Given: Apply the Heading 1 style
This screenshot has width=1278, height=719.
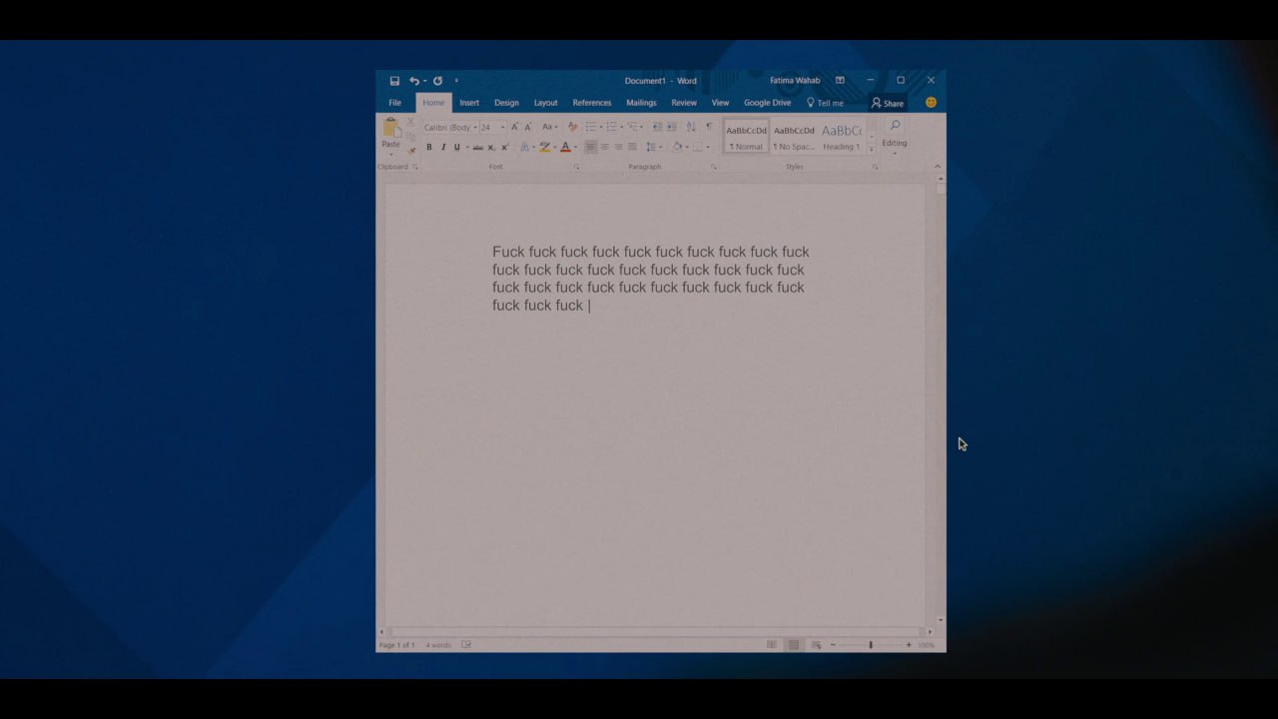Looking at the screenshot, I should (x=841, y=137).
